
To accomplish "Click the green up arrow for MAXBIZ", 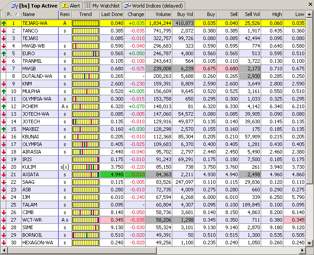I will (4, 129).
